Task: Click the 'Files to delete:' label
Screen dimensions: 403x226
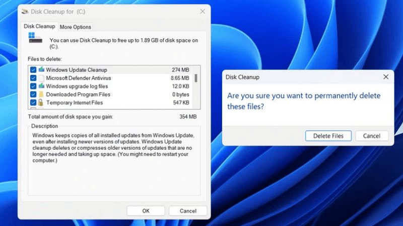Action: click(45, 59)
